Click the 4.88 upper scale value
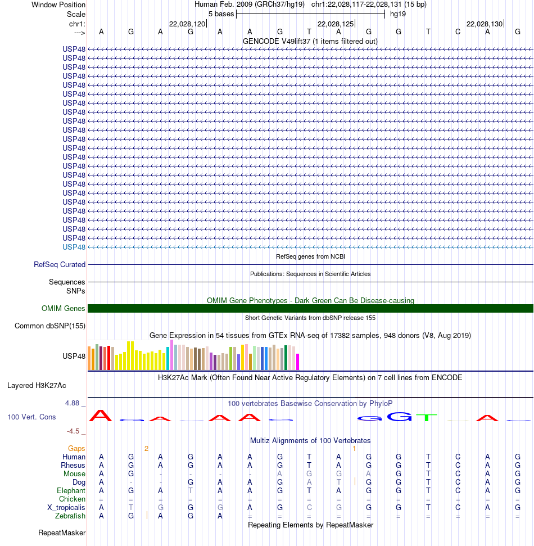This screenshot has width=534, height=546. (x=72, y=403)
